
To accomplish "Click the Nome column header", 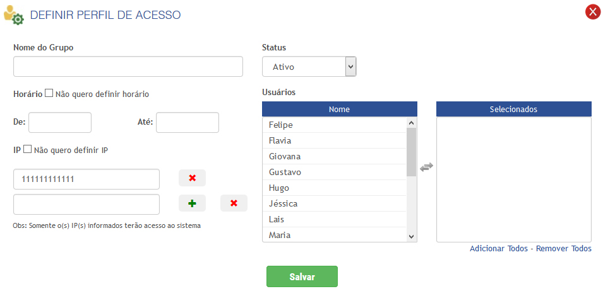I will (339, 109).
